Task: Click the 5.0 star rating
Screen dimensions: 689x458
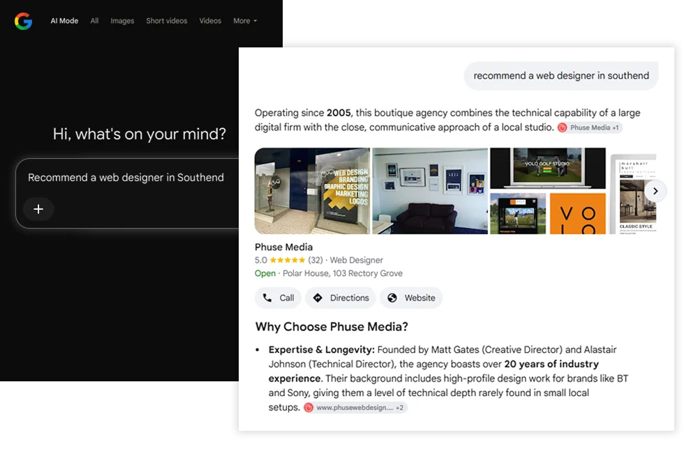Action: coord(279,260)
